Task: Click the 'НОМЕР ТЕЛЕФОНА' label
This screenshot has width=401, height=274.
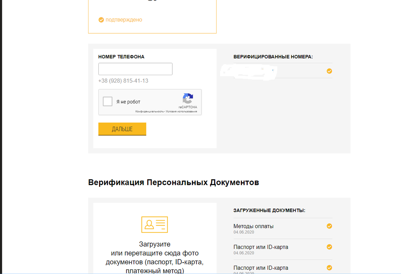Action: [x=121, y=57]
